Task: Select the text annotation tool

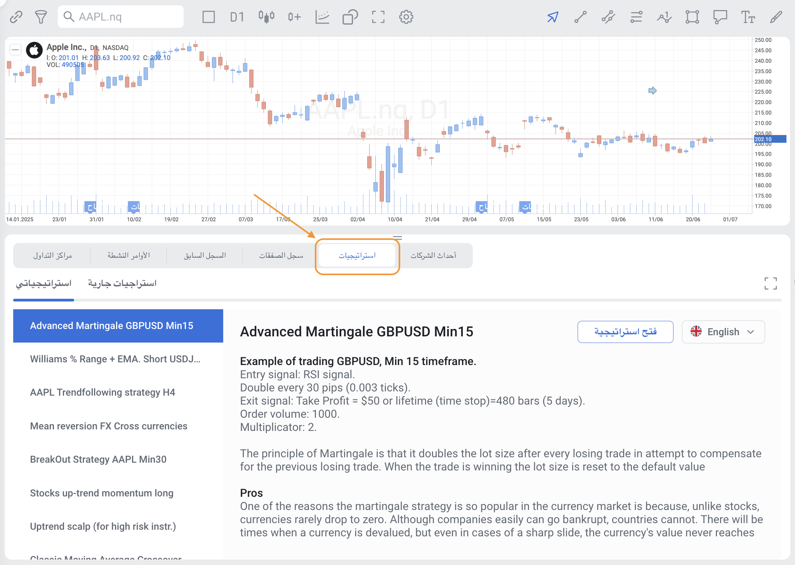Action: tap(748, 17)
